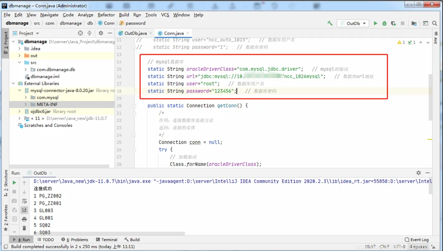Click the Conn breadcrumb

(x=106, y=23)
